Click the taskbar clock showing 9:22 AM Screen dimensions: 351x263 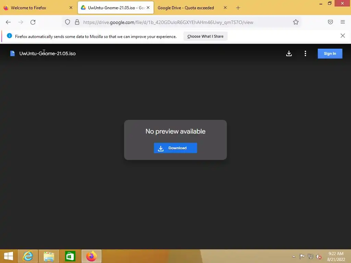pyautogui.click(x=336, y=256)
